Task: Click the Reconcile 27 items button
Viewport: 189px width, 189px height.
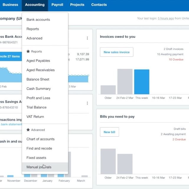Action: point(11,56)
